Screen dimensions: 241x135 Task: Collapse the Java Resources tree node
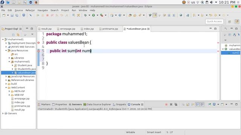(x=6, y=51)
